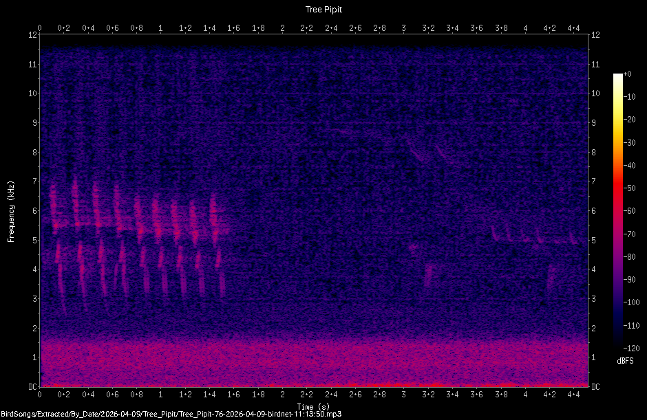This screenshot has width=647, height=420.
Task: Select the 1 second tick mark
Action: (160, 393)
